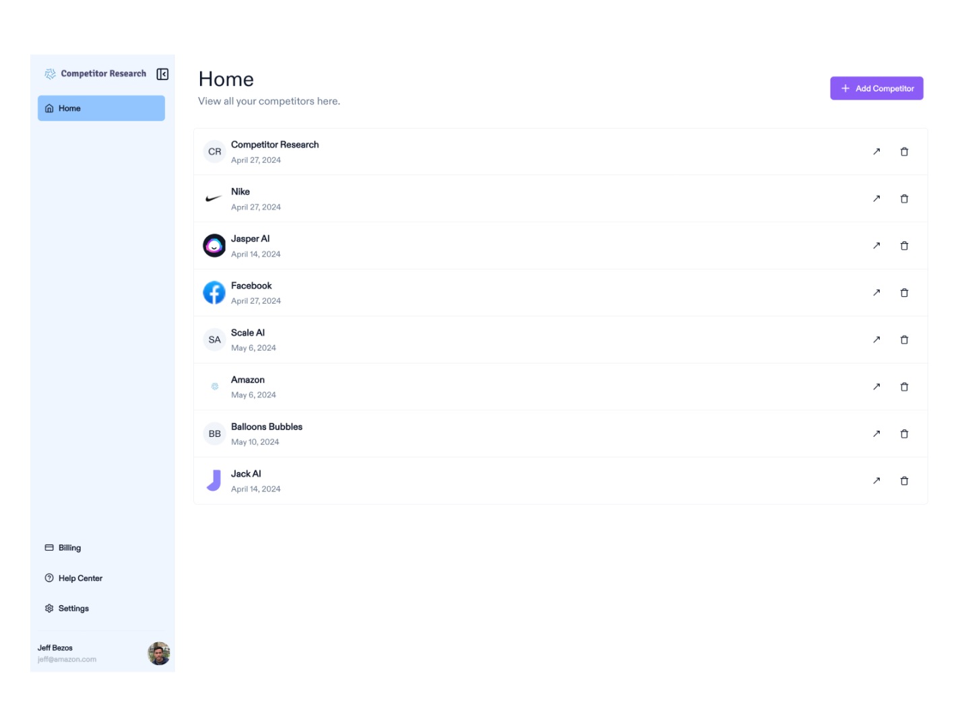Click the Add Competitor button
Viewport: 970px width, 727px height.
[x=876, y=88]
